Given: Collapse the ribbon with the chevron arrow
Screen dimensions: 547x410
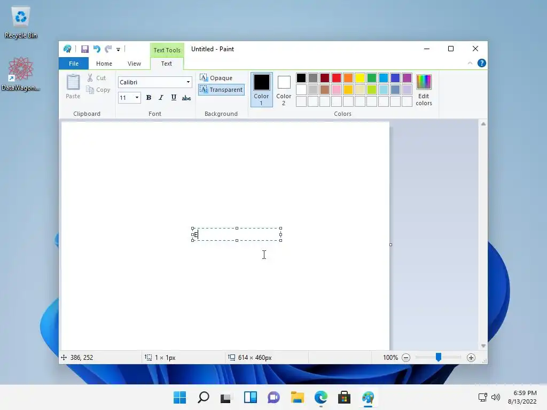Looking at the screenshot, I should [470, 63].
